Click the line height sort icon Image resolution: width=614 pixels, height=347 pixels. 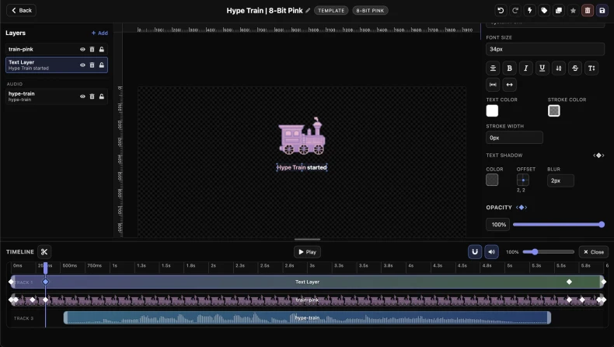pyautogui.click(x=559, y=68)
